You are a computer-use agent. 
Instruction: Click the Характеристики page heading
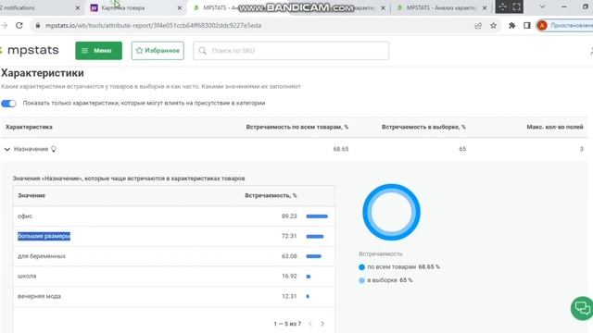pos(43,73)
